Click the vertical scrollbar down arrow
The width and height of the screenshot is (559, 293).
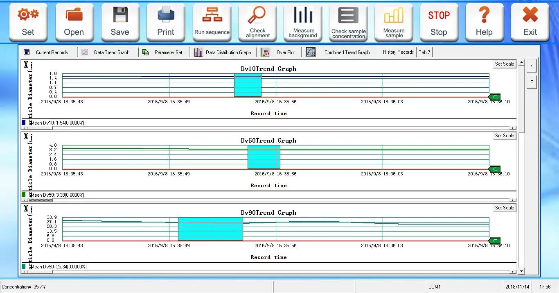[521, 271]
